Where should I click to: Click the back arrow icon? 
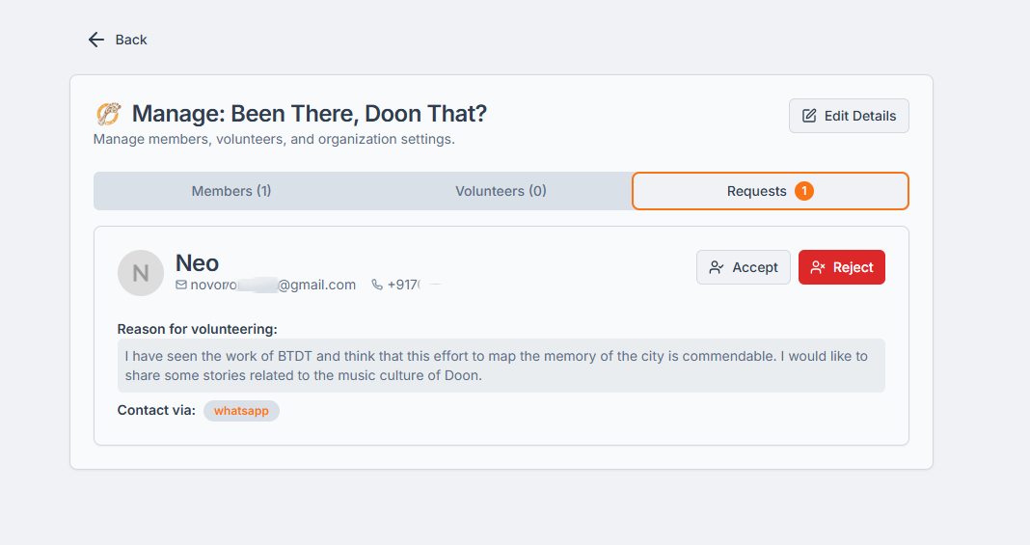click(x=96, y=41)
